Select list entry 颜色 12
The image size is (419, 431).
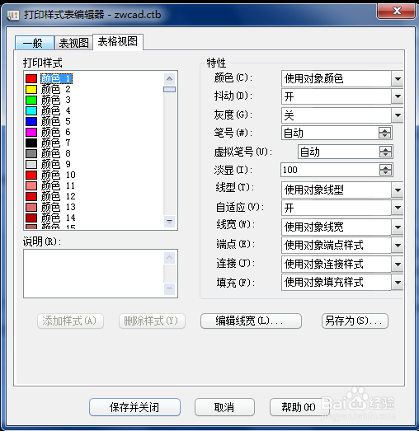[59, 196]
